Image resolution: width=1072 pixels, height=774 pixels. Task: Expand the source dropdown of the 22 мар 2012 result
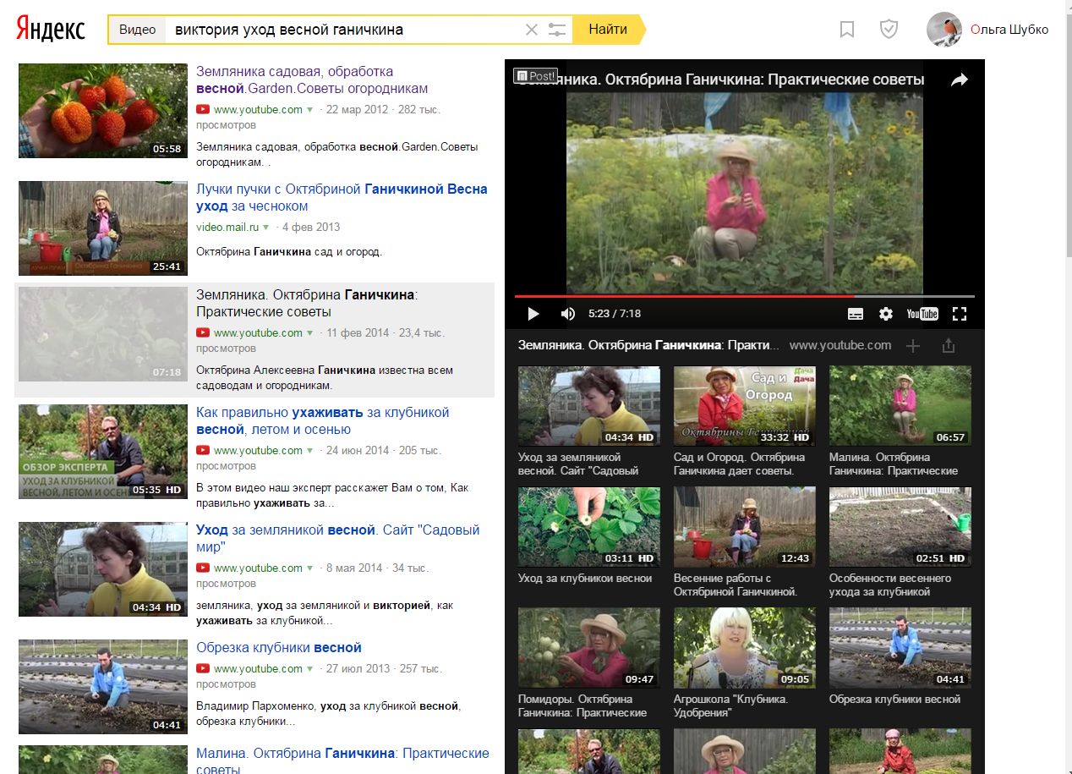click(x=309, y=110)
